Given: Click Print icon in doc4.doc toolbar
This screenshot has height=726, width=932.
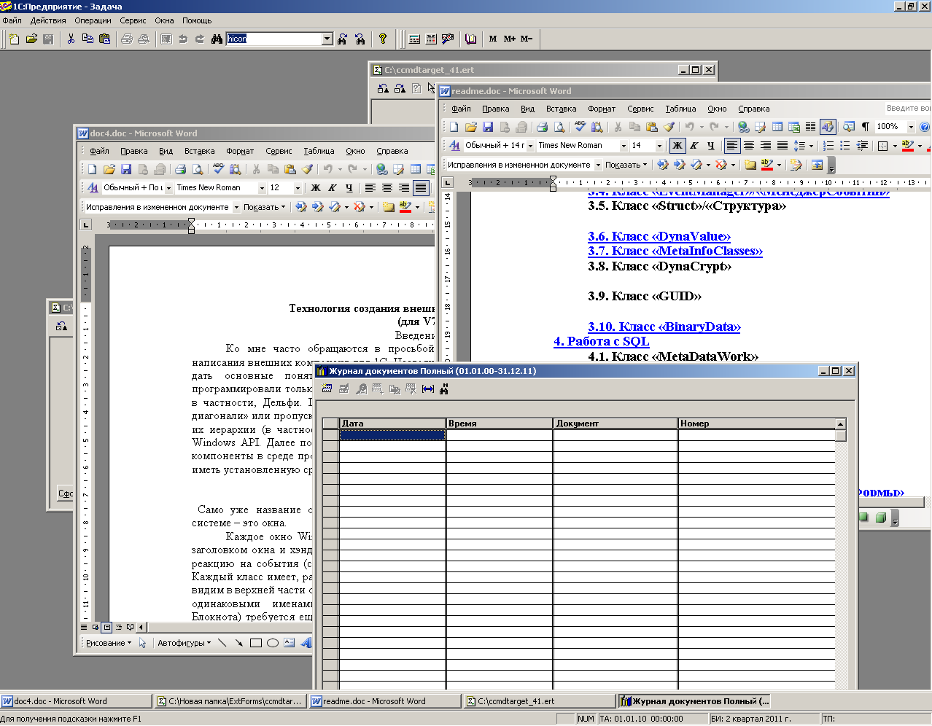Looking at the screenshot, I should [x=180, y=169].
